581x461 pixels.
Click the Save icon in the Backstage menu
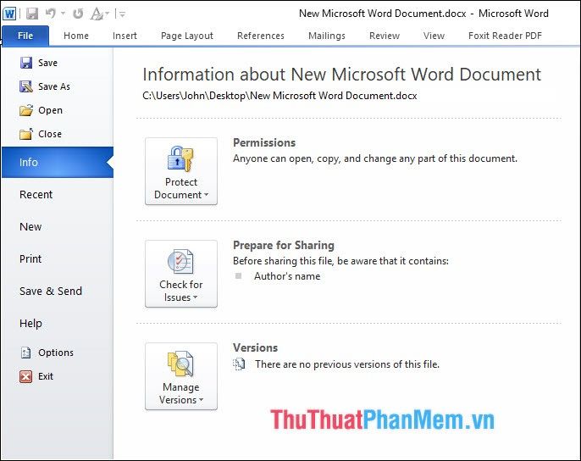coord(26,63)
